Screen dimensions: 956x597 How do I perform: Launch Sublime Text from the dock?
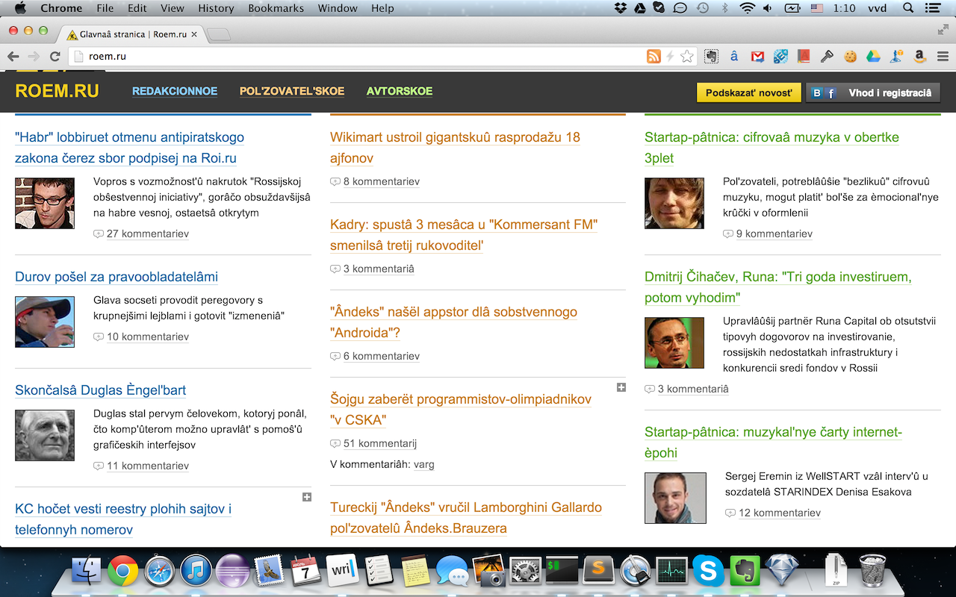point(598,571)
